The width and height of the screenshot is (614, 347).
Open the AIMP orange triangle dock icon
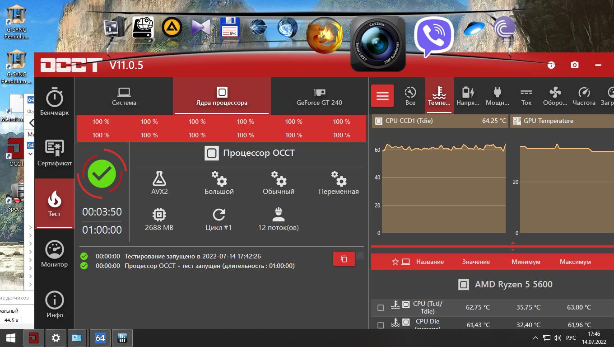(x=172, y=27)
